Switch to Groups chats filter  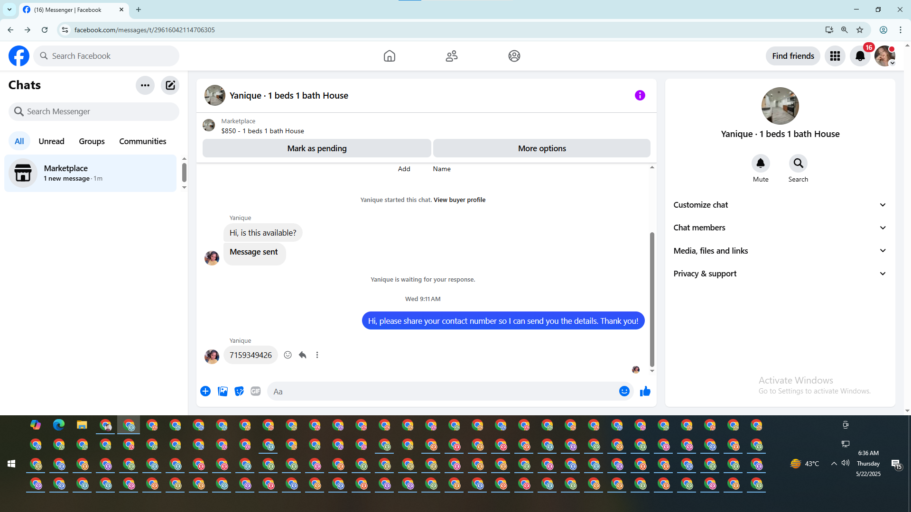pos(92,141)
